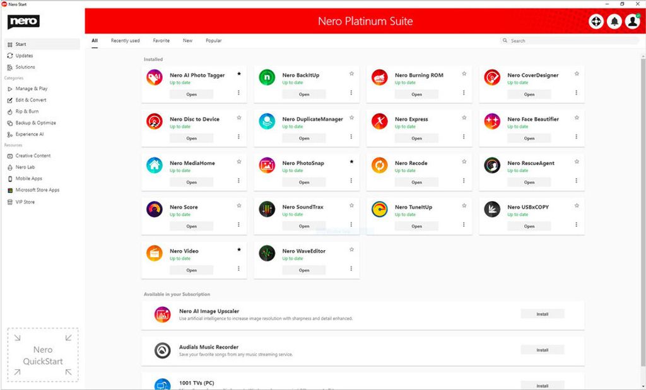This screenshot has height=390, width=646.
Task: Toggle favorite star for Nero Recode
Action: pos(464,162)
